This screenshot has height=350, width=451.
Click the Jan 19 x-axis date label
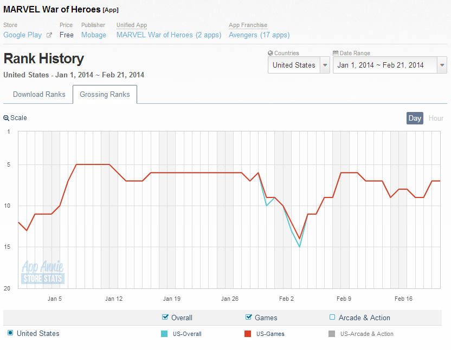point(172,299)
